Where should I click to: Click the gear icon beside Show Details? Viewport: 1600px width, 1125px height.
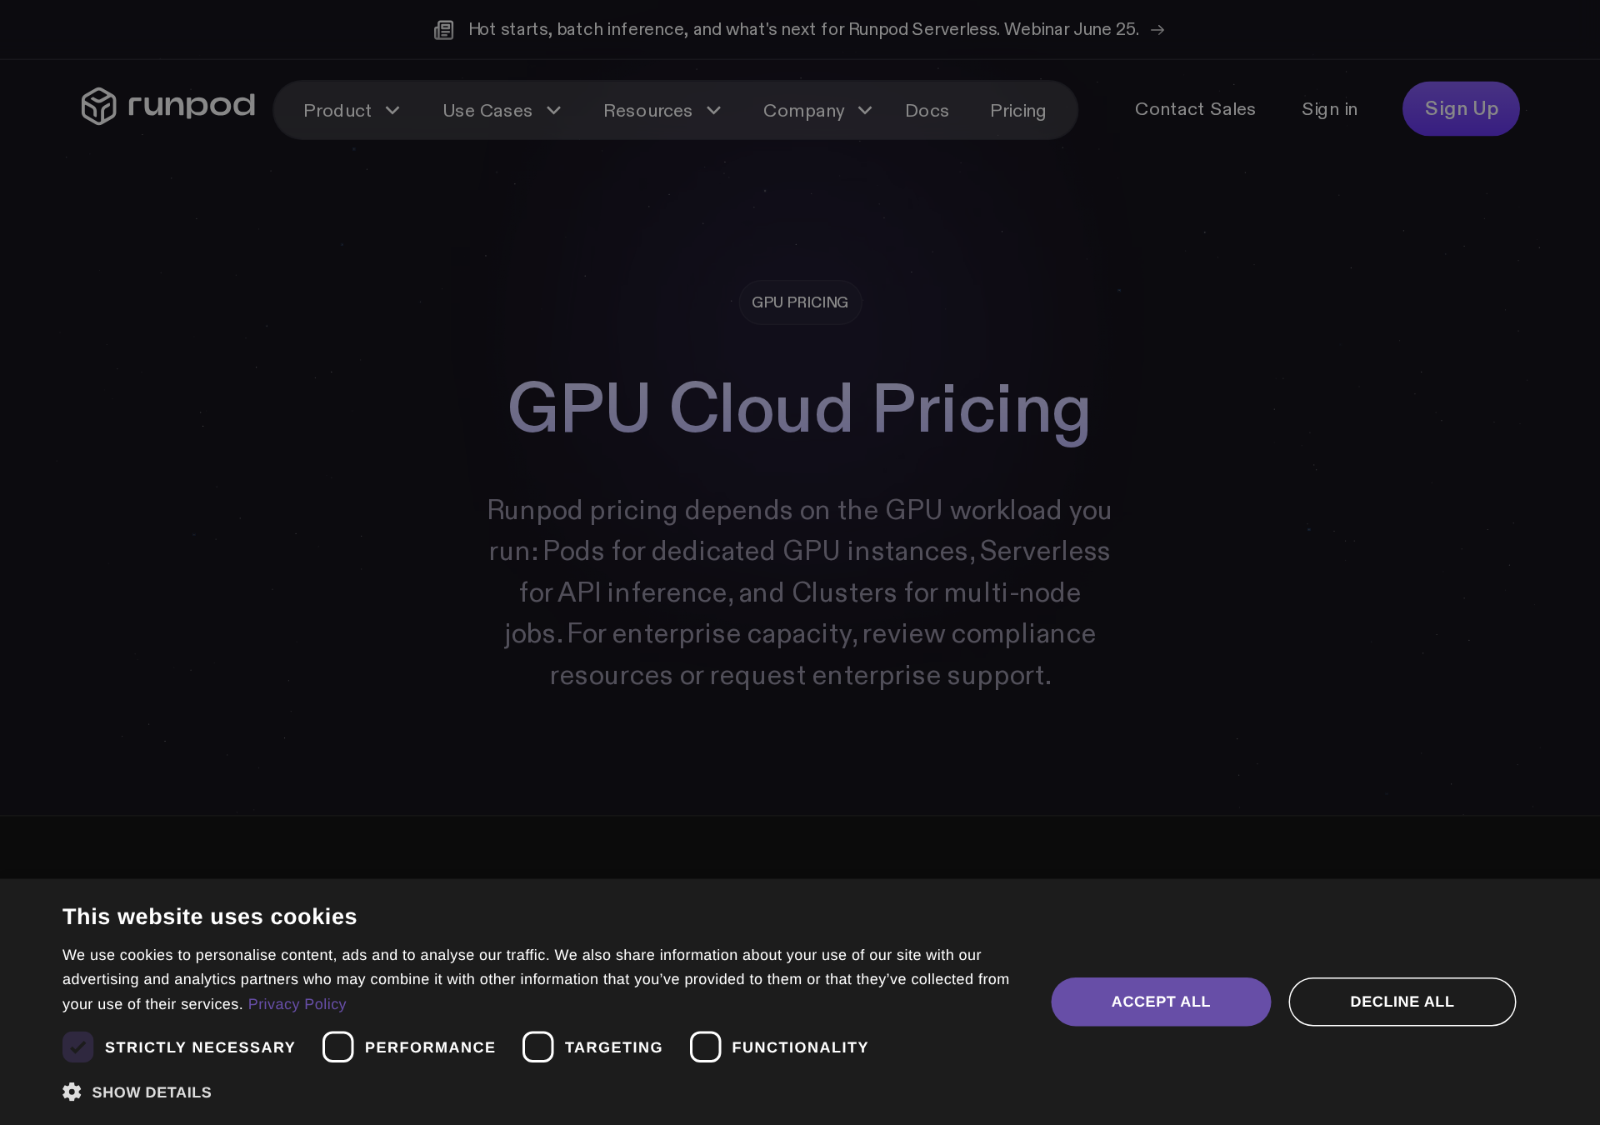(x=72, y=1092)
